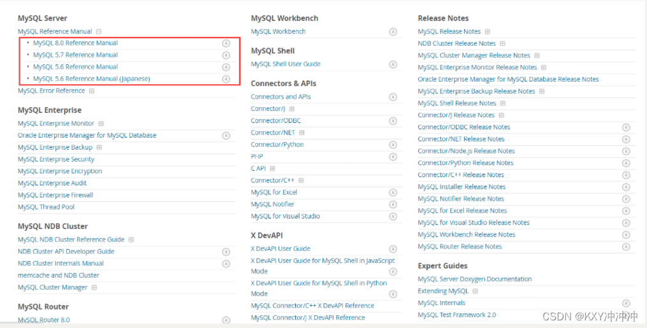This screenshot has height=328, width=647.
Task: Open MySQL Thread Pool link
Action: (46, 207)
